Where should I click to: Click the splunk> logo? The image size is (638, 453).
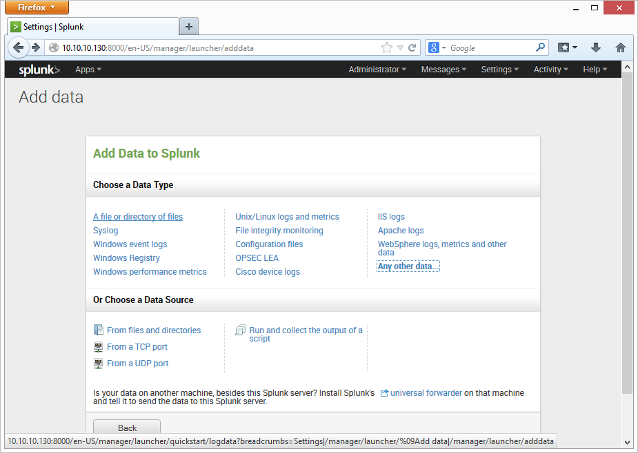click(39, 70)
